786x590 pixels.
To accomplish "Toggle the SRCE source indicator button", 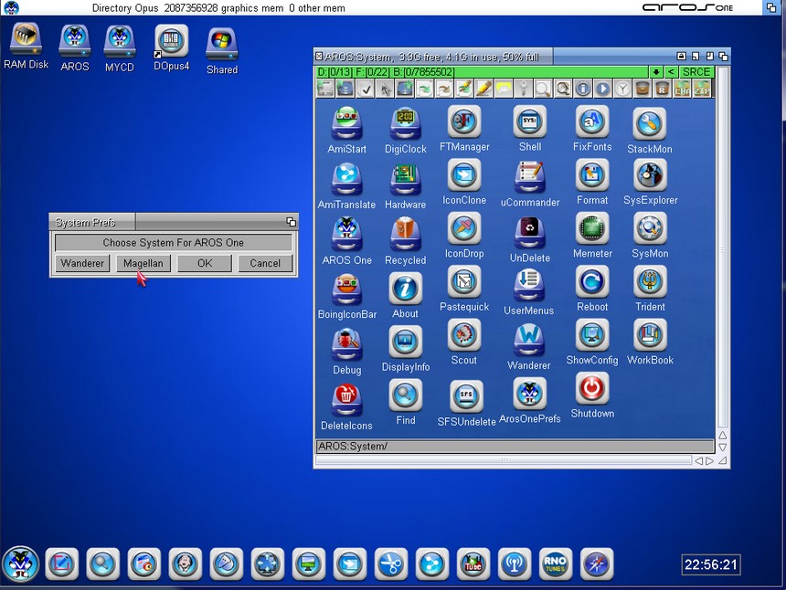I will point(696,71).
